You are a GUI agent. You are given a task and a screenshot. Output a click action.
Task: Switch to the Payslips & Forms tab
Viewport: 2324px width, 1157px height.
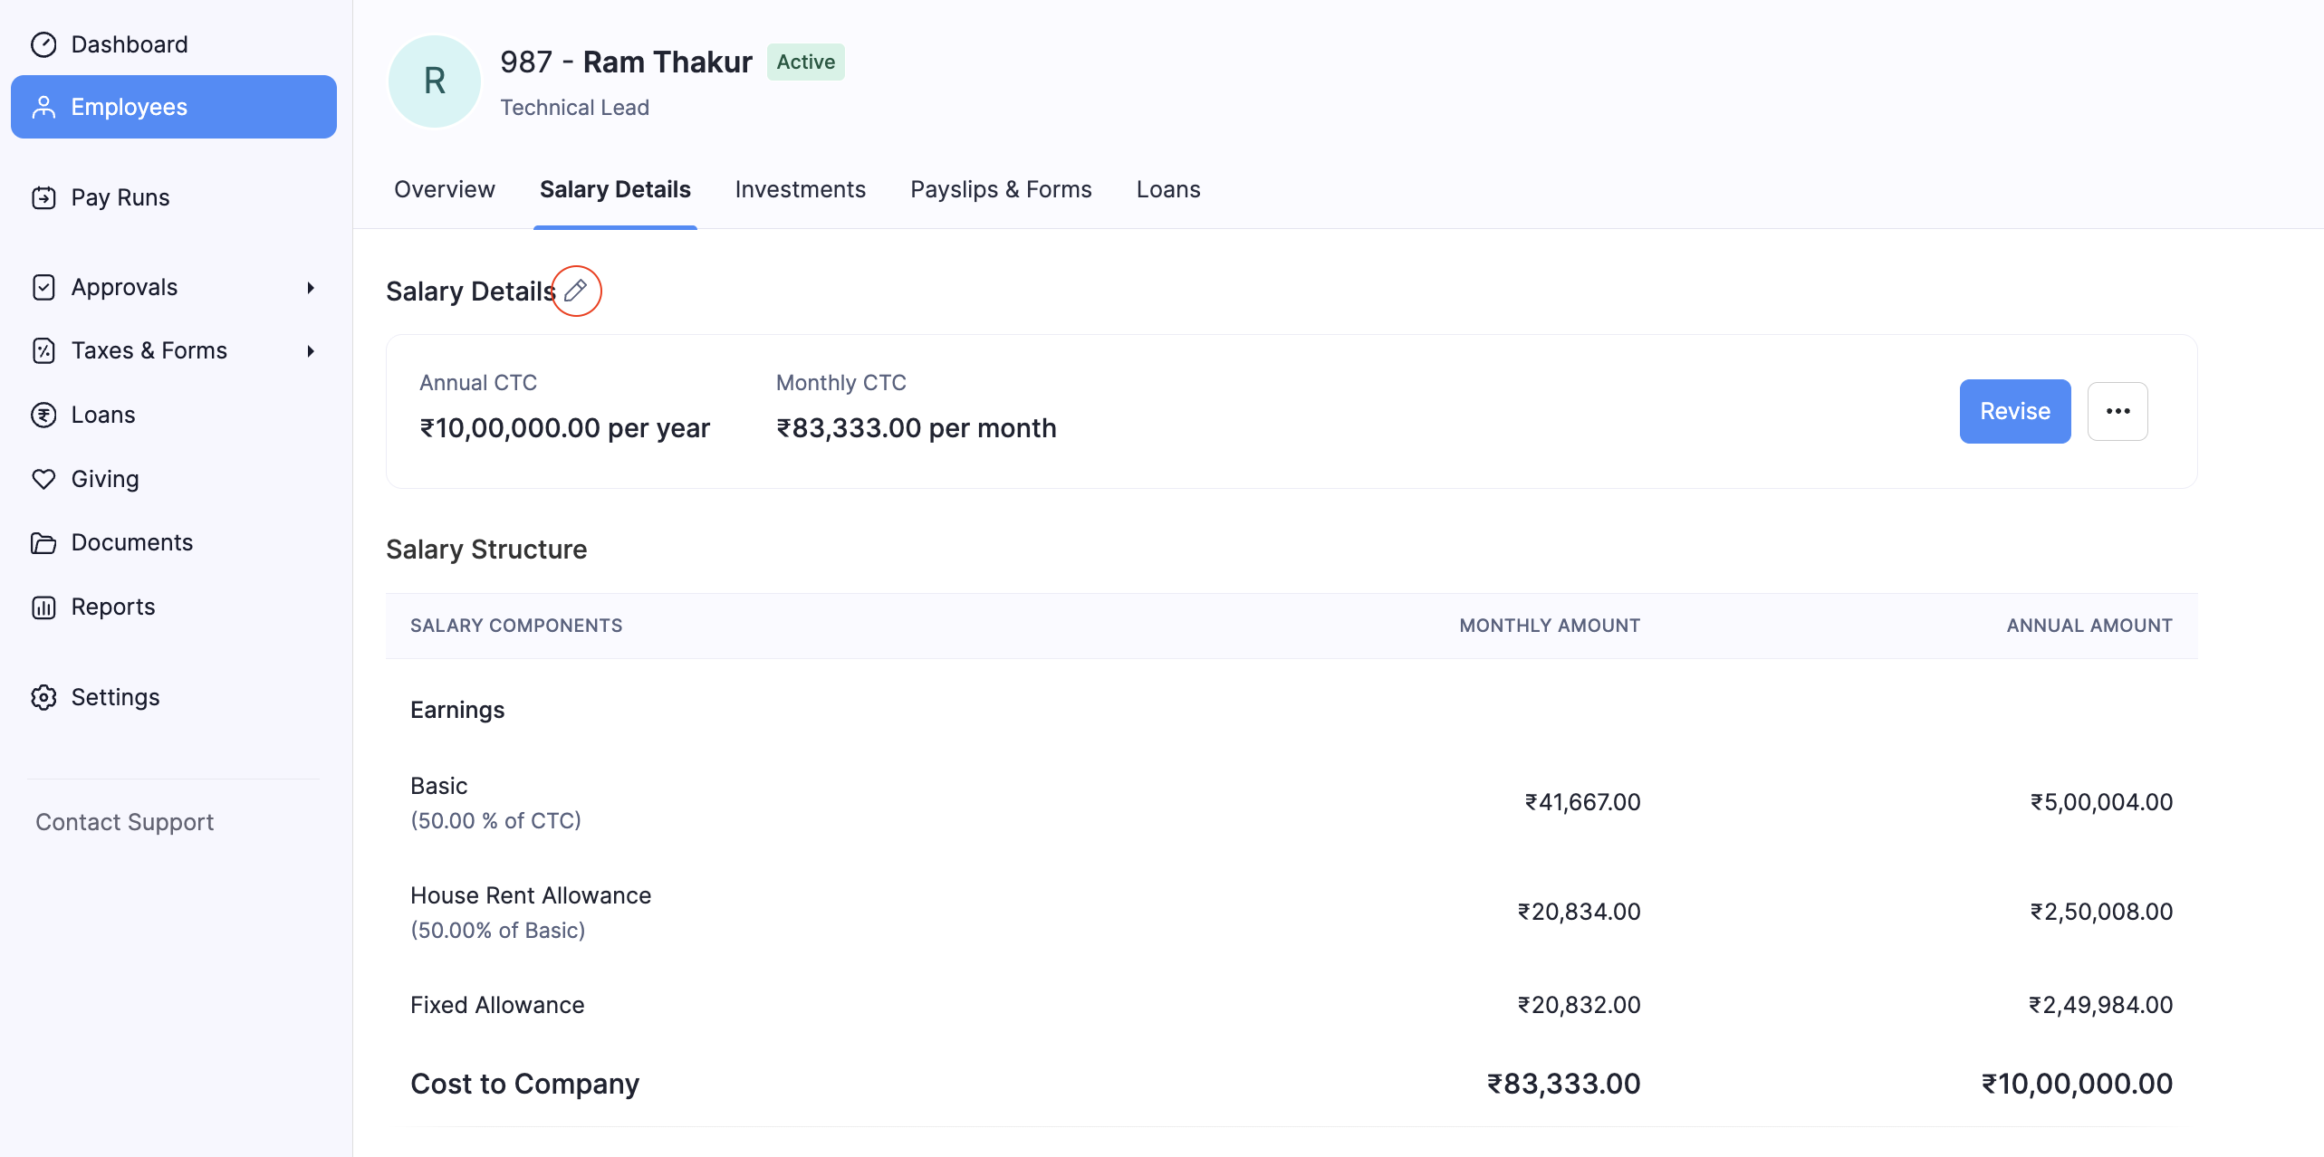coord(1000,189)
